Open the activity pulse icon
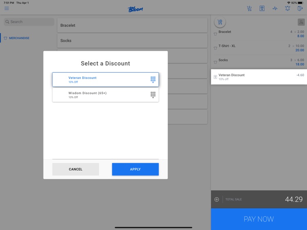 275,9
